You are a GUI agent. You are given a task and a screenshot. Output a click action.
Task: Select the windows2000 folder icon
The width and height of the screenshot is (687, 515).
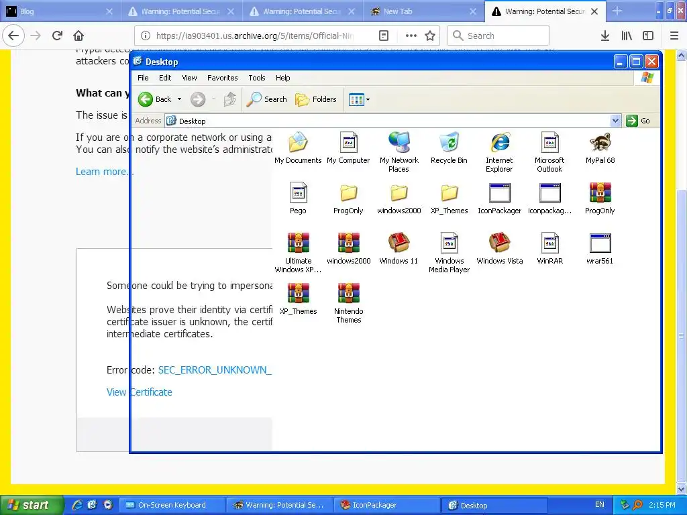399,192
